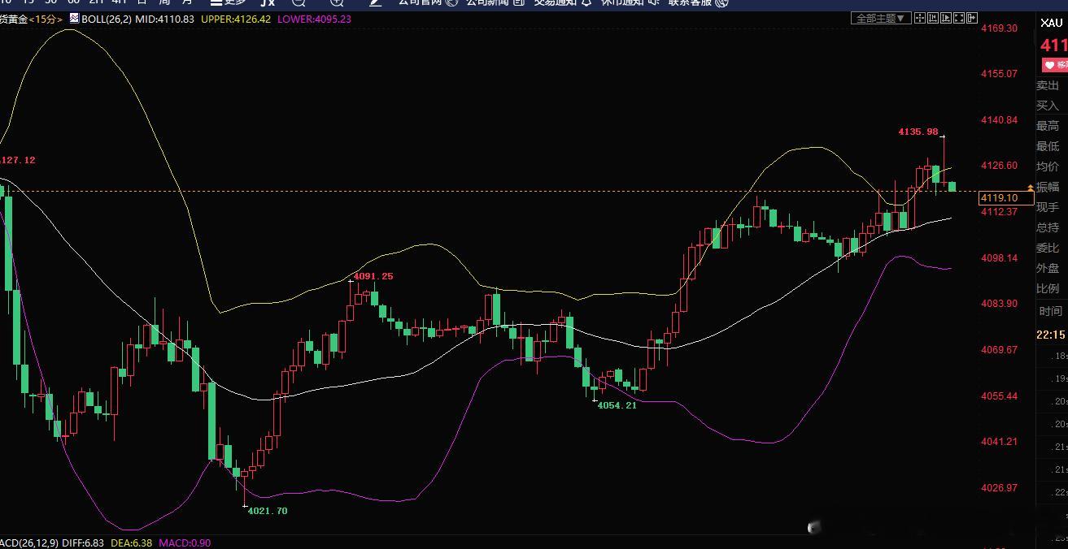This screenshot has width=1068, height=549.
Task: Click the orange arrow price marker on axis
Action: 1031,188
